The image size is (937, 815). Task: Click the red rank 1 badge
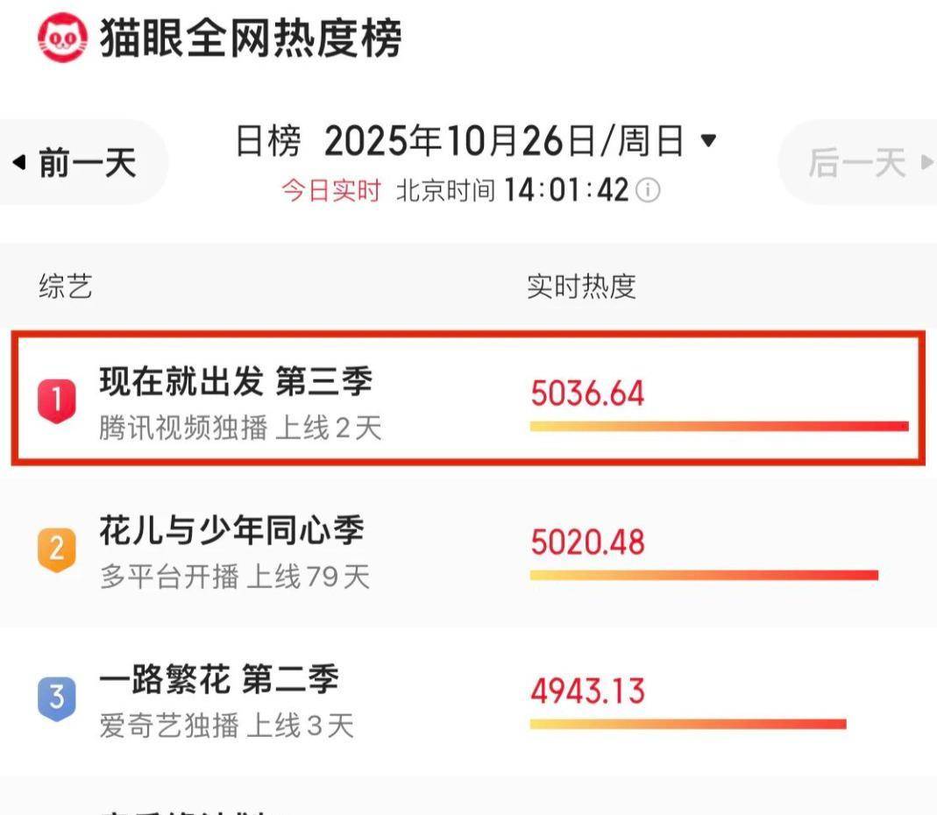(57, 400)
